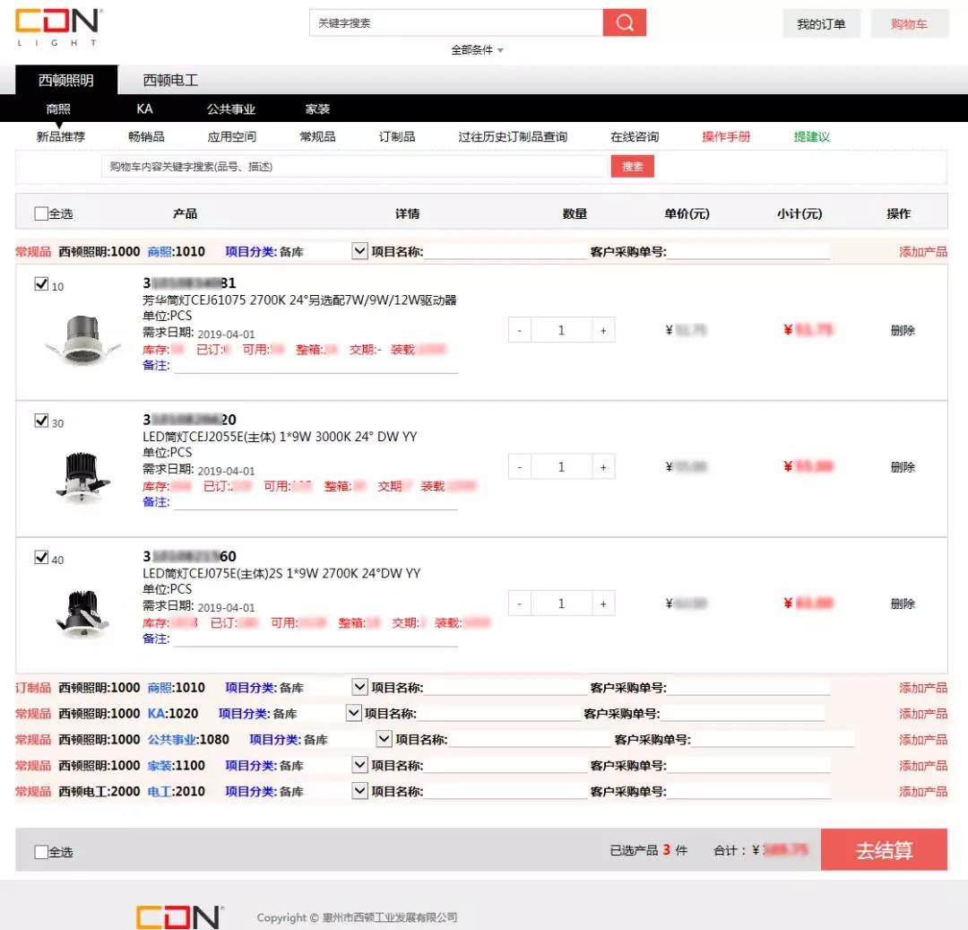Screen dimensions: 968x930
Task: Focus the 关键字搜索 top search field
Action: tap(456, 22)
